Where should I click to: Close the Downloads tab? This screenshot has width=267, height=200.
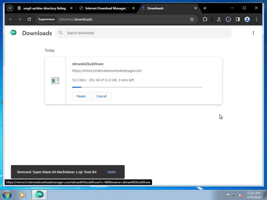click(196, 8)
